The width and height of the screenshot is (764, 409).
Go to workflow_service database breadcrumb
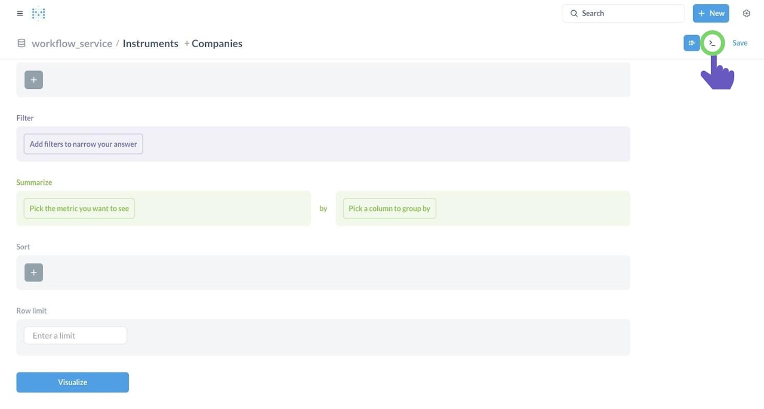tap(72, 44)
